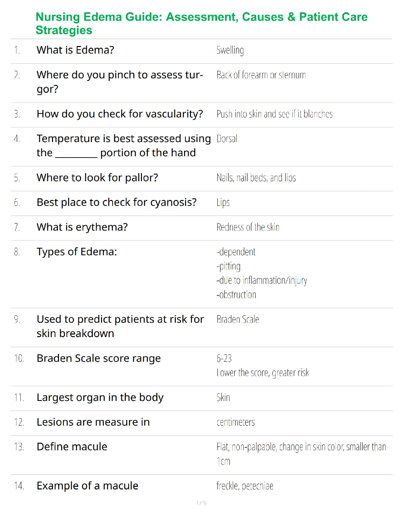Click the question 'Largest organ in the body'
The width and height of the screenshot is (403, 521).
tap(100, 397)
